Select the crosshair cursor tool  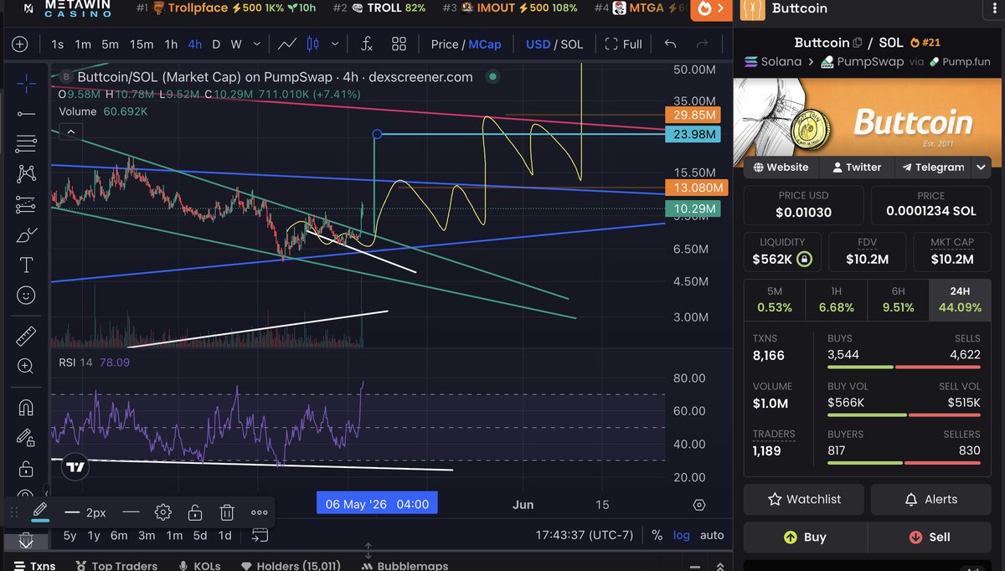tap(26, 82)
